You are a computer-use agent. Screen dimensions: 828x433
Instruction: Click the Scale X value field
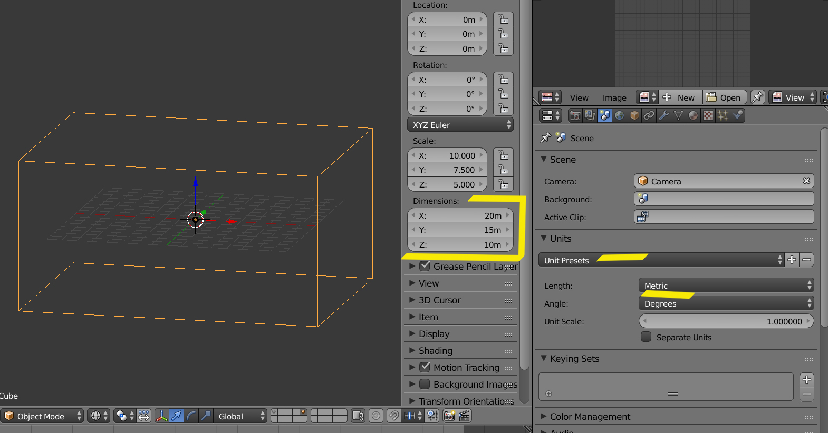[x=447, y=155]
